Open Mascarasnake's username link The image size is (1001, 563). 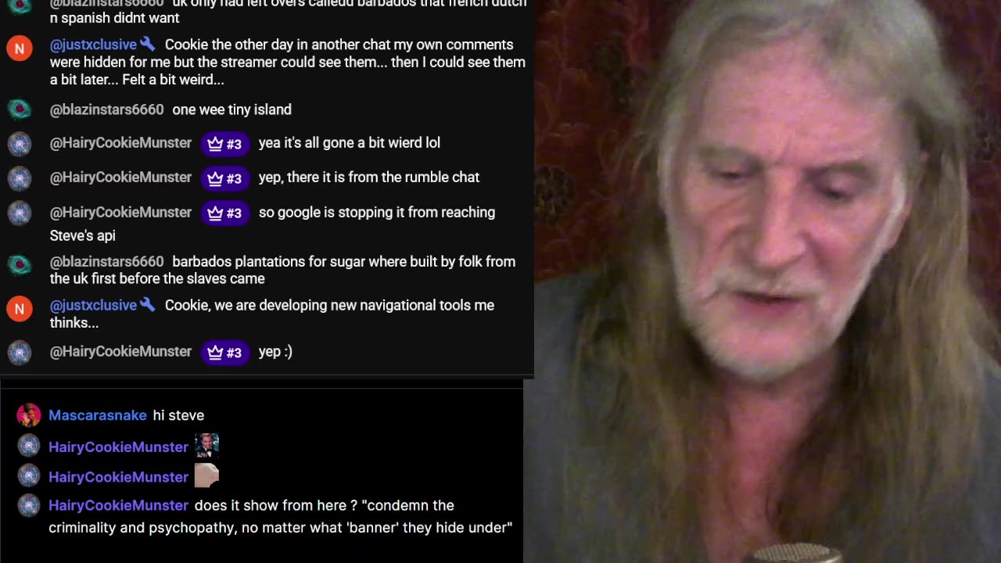(98, 415)
